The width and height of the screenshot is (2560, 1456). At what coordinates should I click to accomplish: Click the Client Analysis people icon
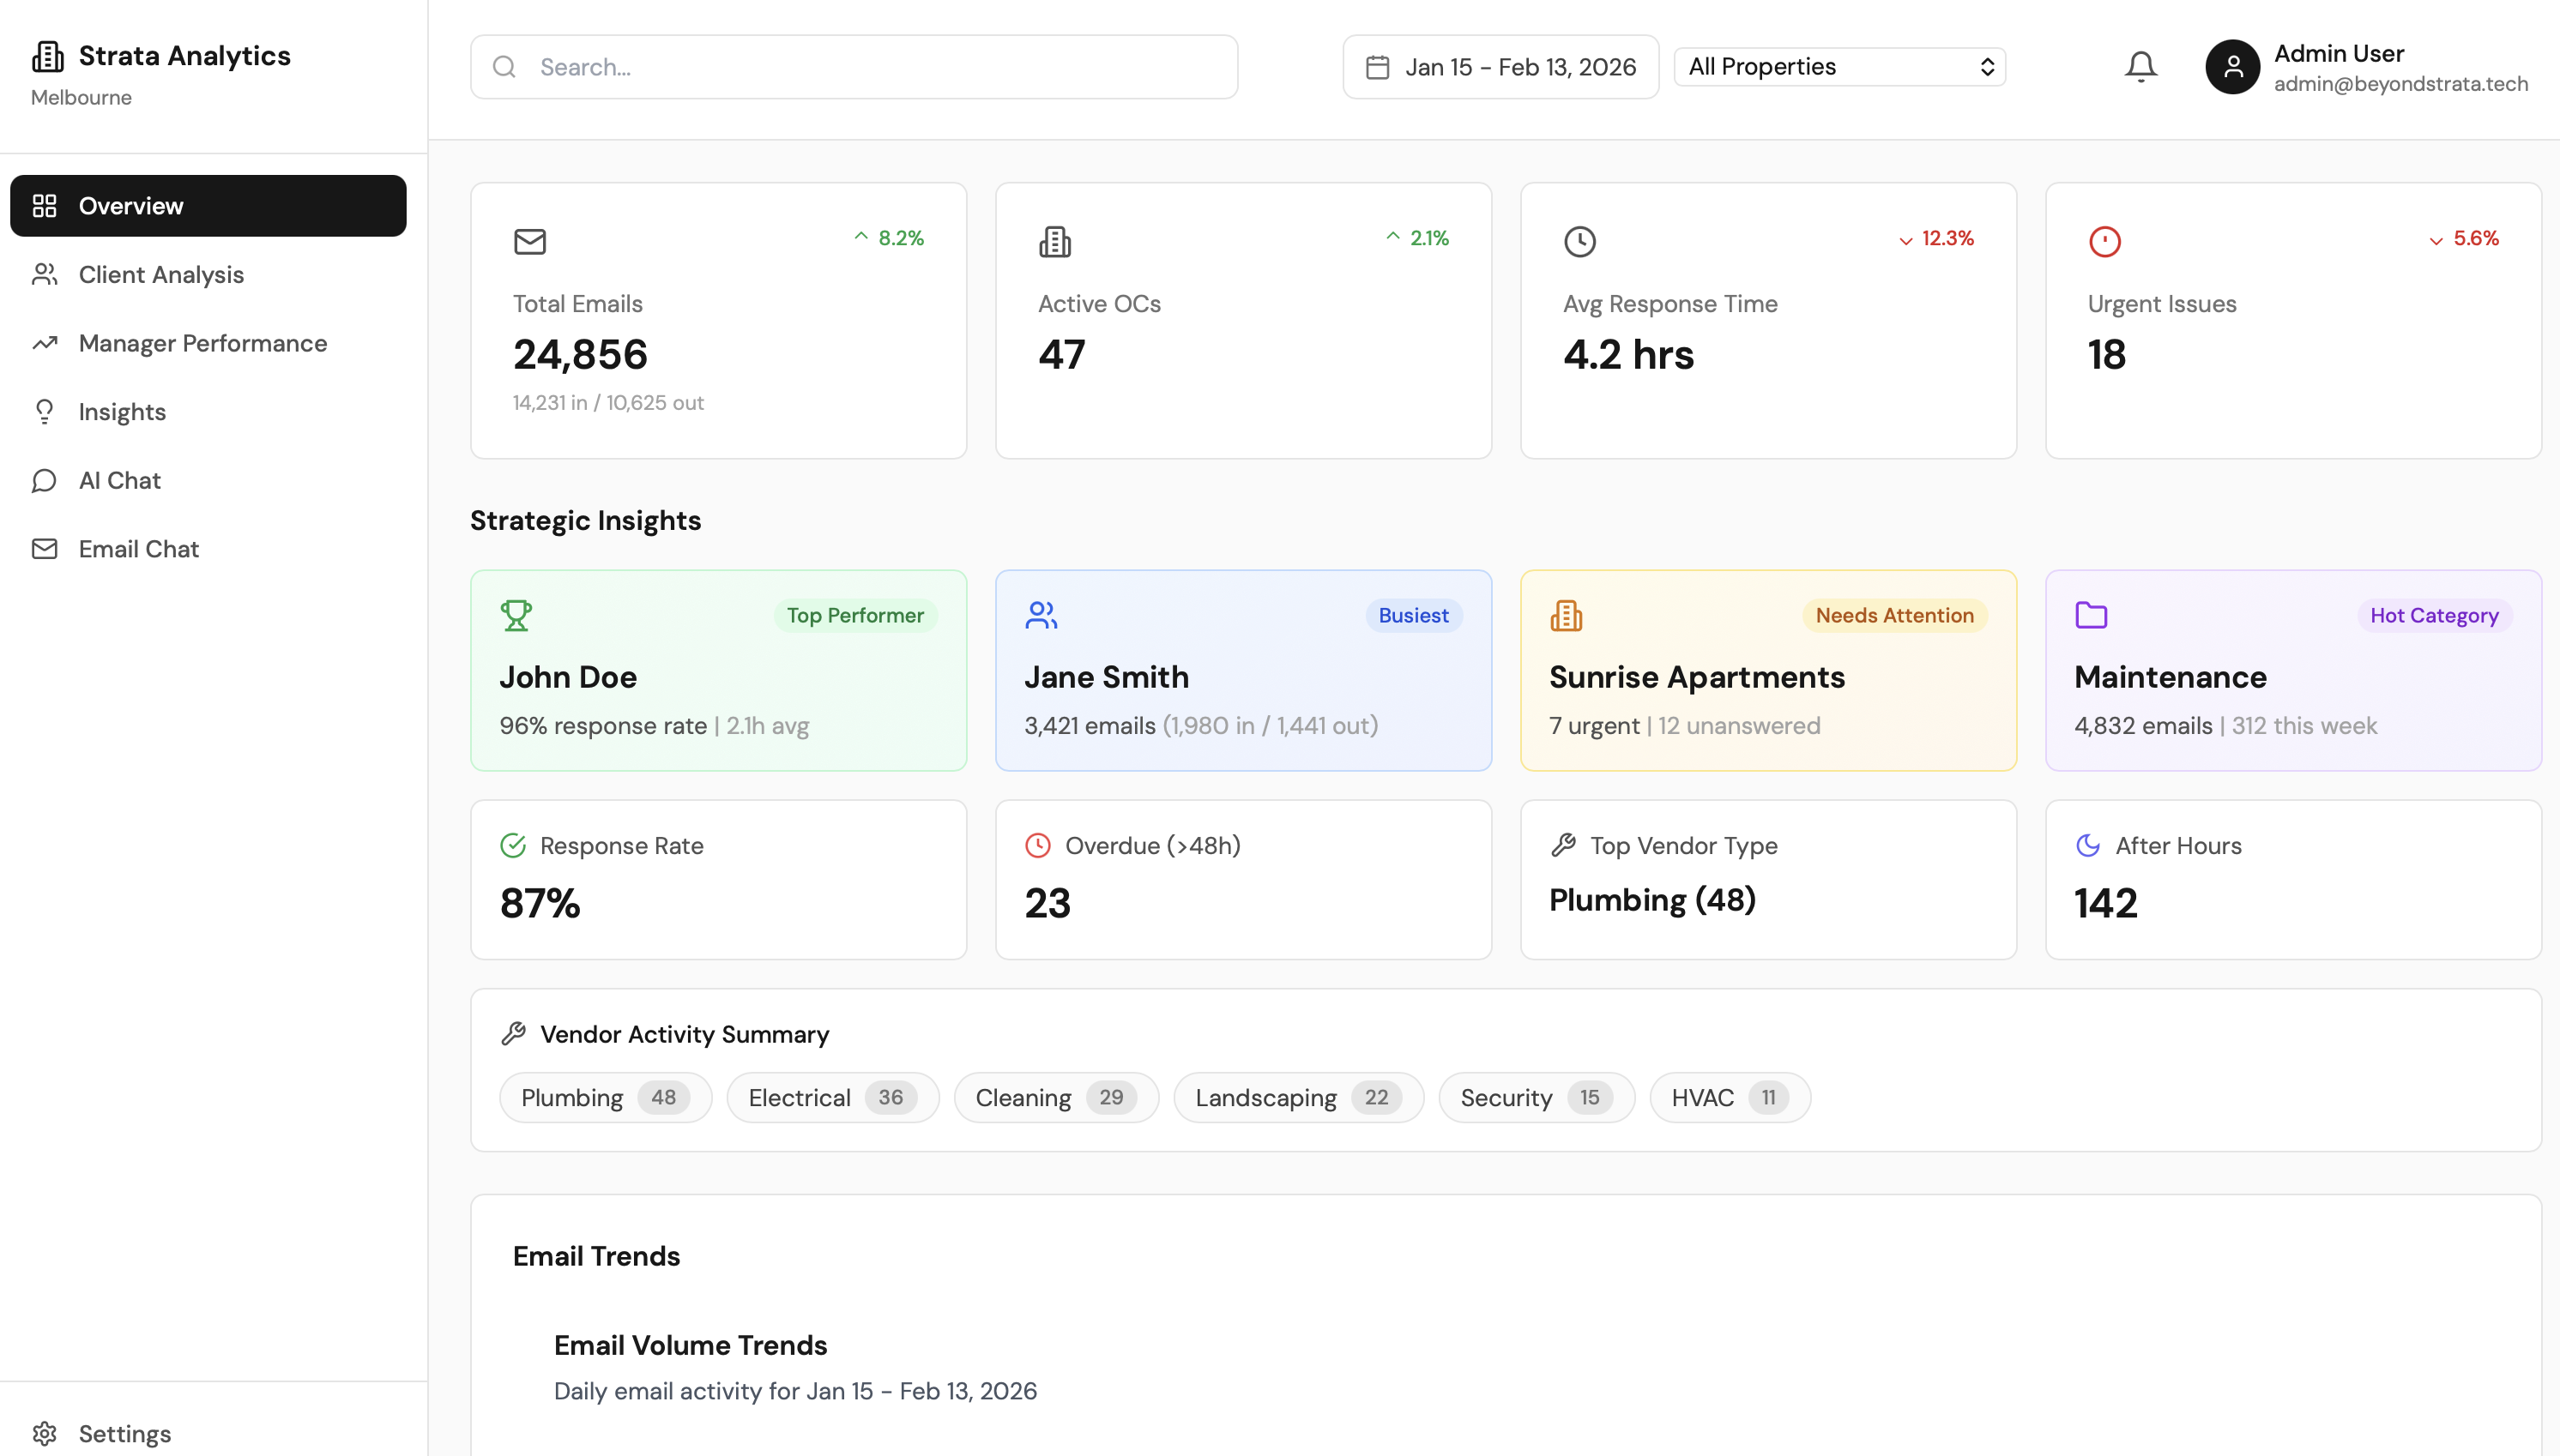point(44,274)
